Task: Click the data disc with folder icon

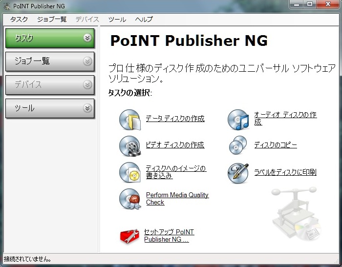Action: (x=130, y=120)
